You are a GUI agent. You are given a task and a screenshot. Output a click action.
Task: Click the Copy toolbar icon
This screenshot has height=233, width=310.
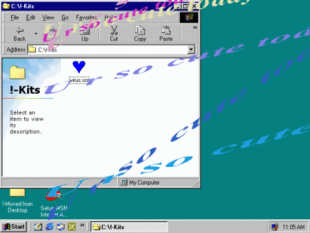click(x=140, y=30)
